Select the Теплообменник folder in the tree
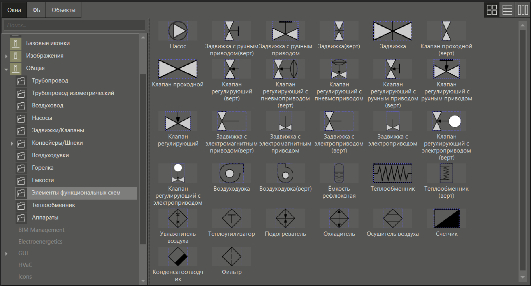Viewport: 531px width, 286px height. click(x=53, y=205)
